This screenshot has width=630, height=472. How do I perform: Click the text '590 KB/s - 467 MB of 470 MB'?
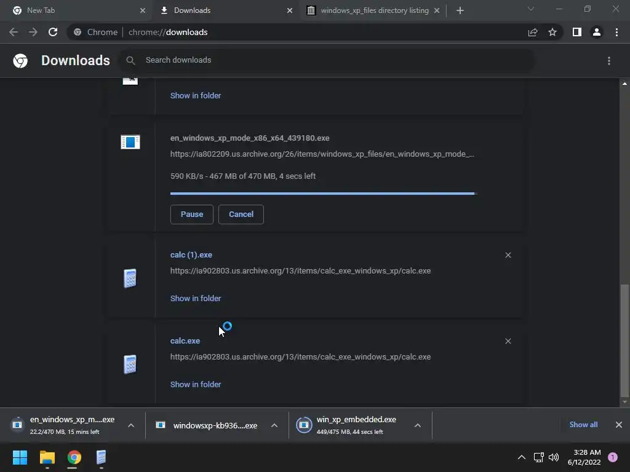click(223, 176)
